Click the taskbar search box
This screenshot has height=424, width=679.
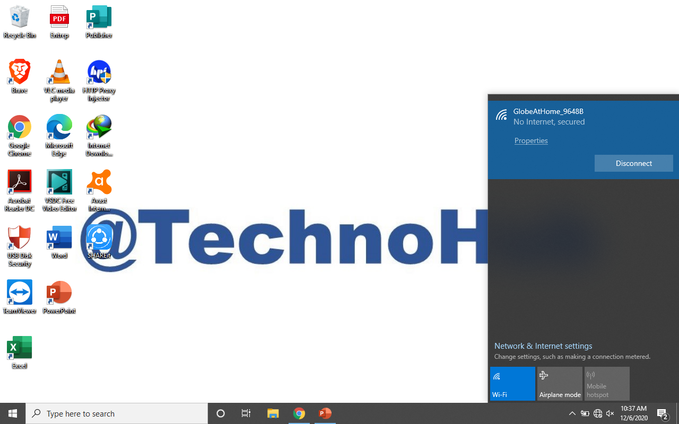pyautogui.click(x=117, y=413)
